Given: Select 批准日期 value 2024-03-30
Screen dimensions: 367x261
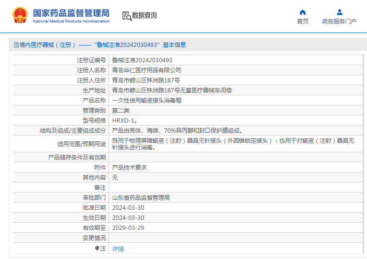Looking at the screenshot, I should click(x=128, y=207).
